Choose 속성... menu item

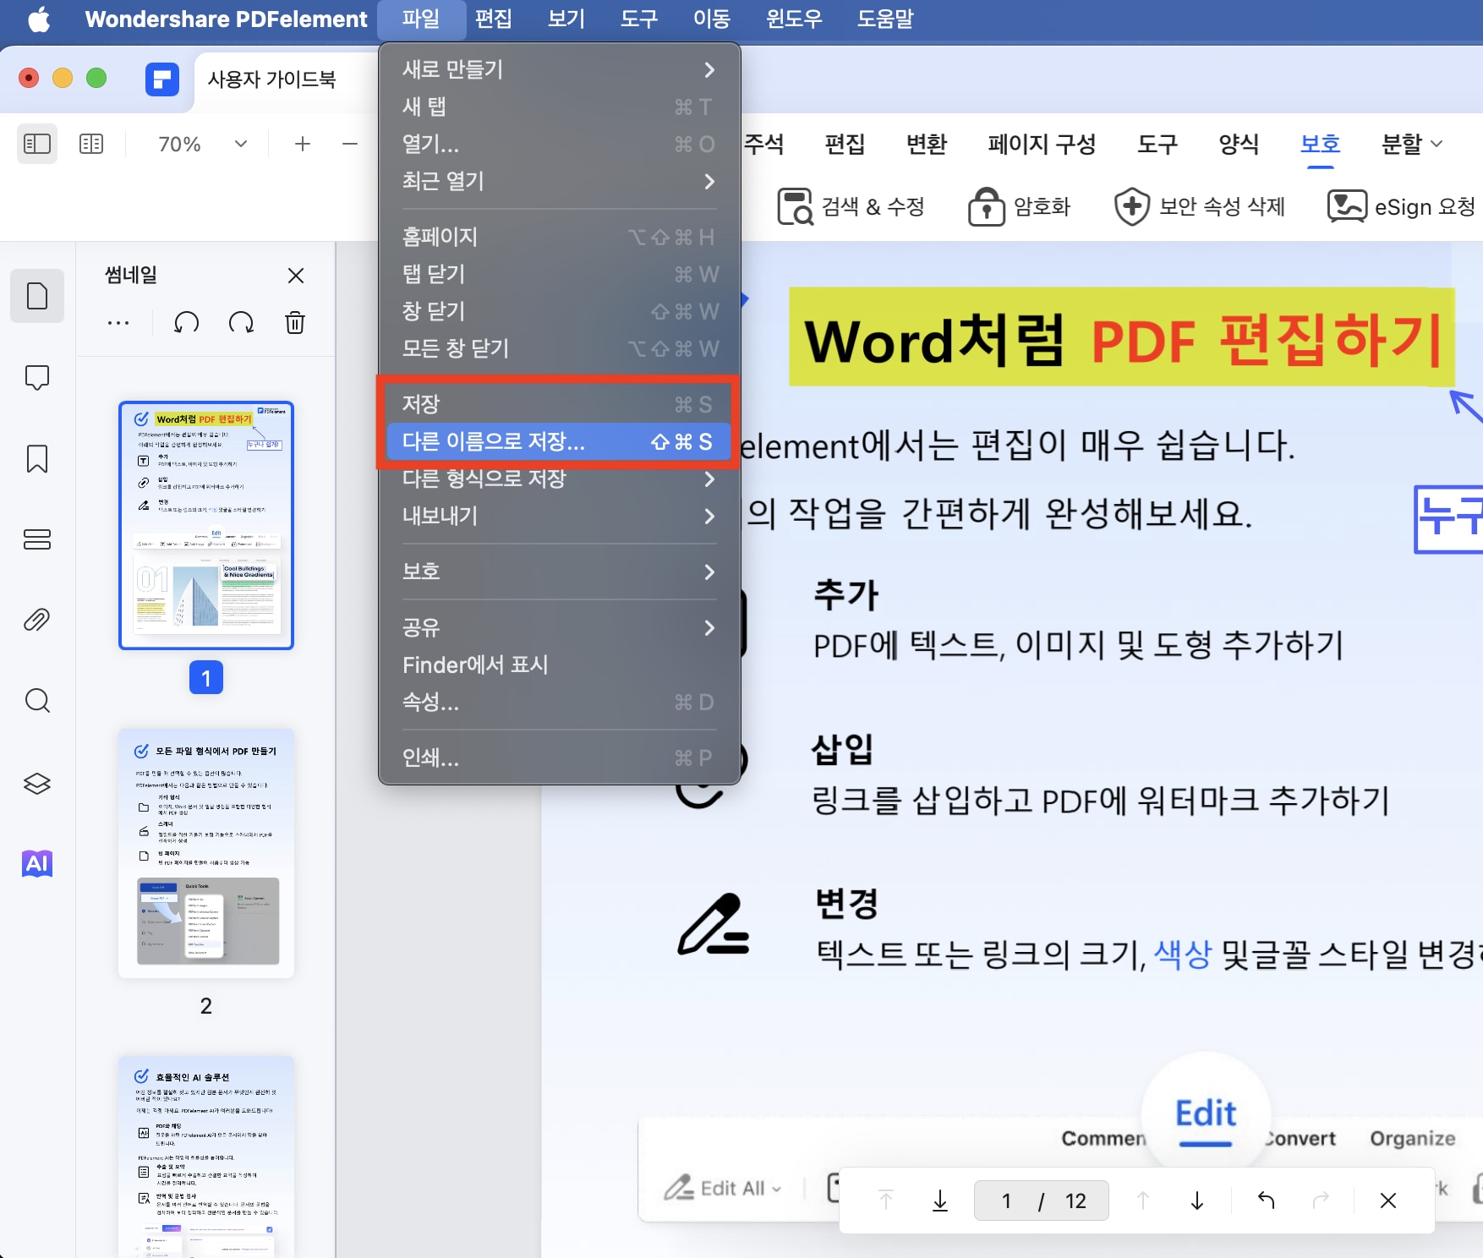point(559,702)
